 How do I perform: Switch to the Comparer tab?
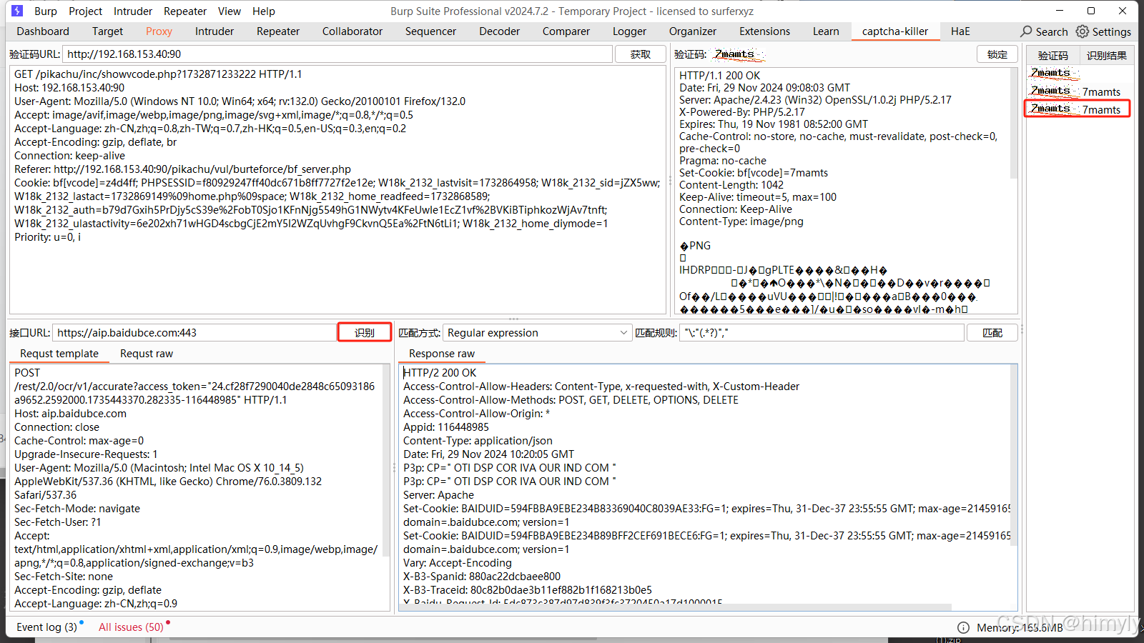point(566,31)
